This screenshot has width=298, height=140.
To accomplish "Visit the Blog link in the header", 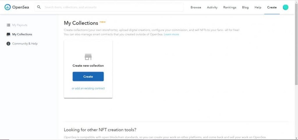I will pos(245,7).
